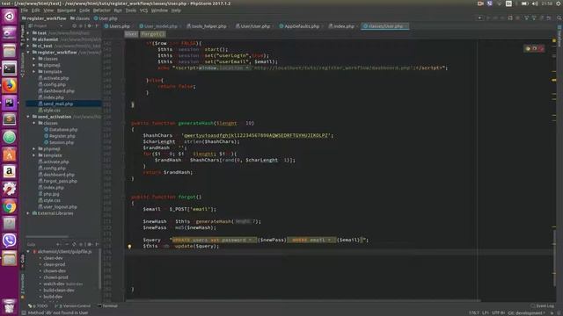Click the Ubuntu Dash home icon
The width and height of the screenshot is (563, 316).
[x=10, y=17]
